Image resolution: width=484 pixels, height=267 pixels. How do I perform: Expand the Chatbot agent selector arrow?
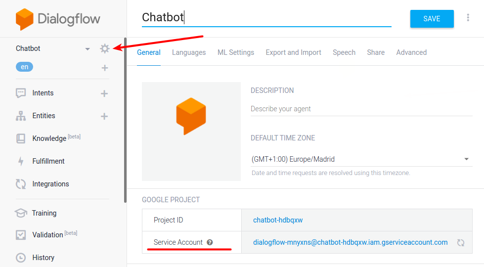coord(88,49)
